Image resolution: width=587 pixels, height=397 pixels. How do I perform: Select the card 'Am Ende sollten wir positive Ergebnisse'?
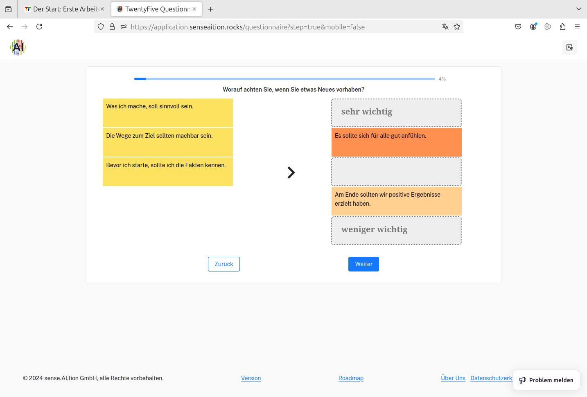pos(397,201)
